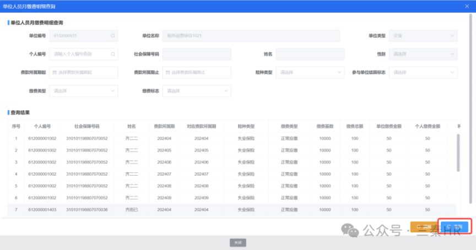Click 费款所属期 cell 202409 in row 6
Image resolution: width=476 pixels, height=250 pixels.
click(x=164, y=198)
